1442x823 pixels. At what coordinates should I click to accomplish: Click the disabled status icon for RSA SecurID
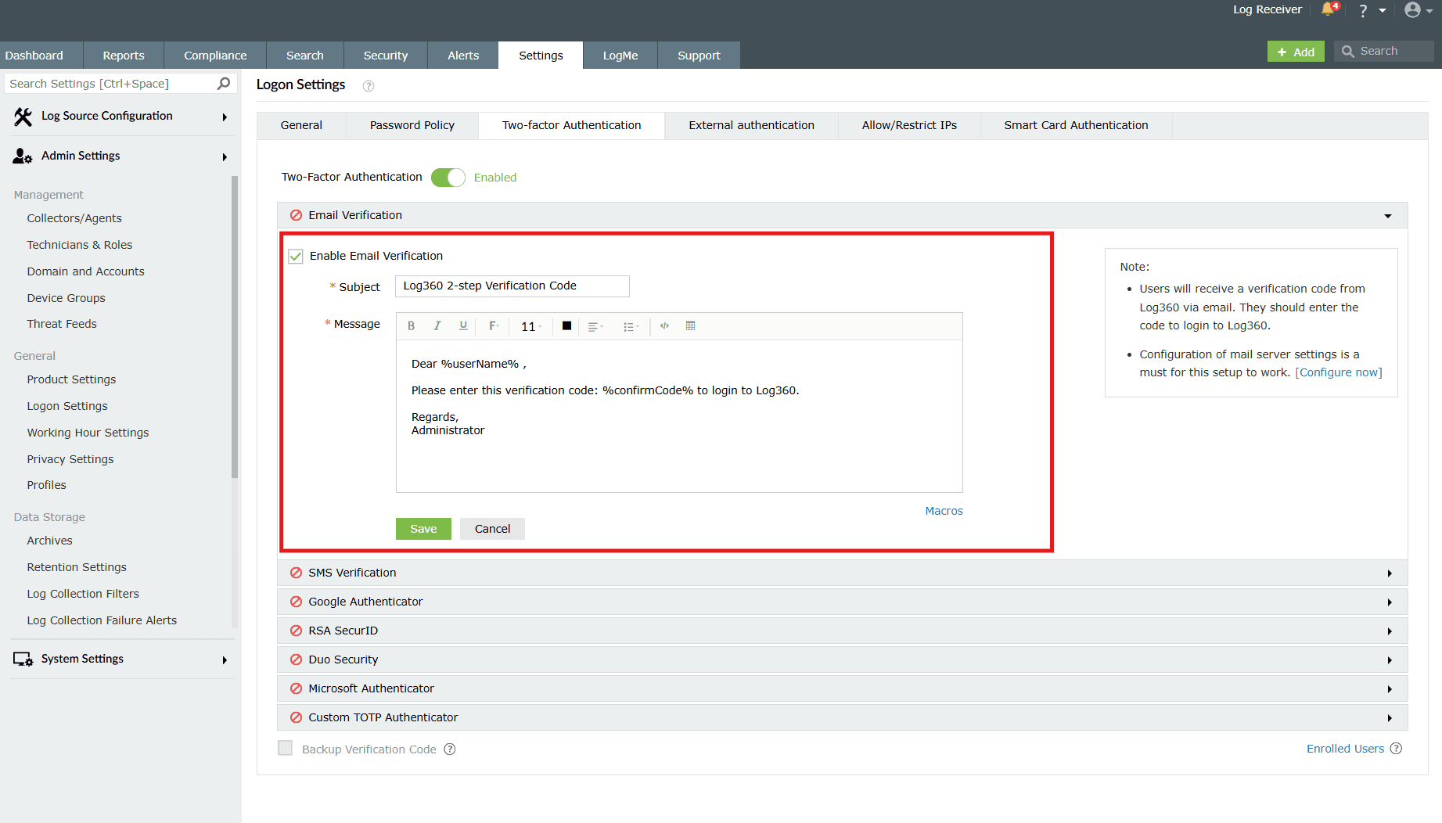296,631
